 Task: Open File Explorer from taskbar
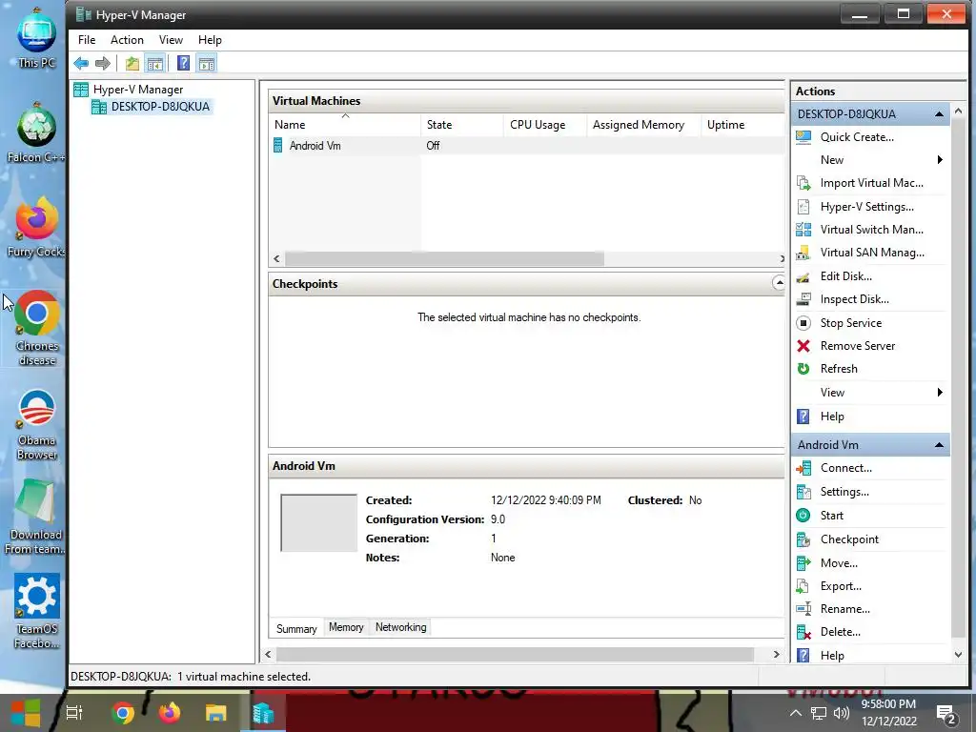click(x=216, y=713)
